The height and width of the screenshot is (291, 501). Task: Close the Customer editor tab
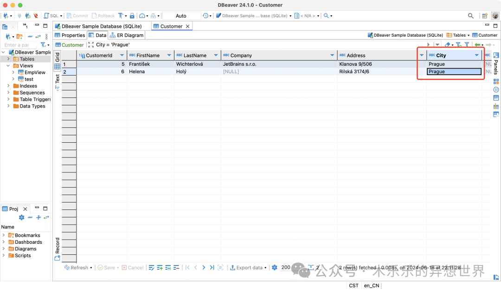(188, 26)
